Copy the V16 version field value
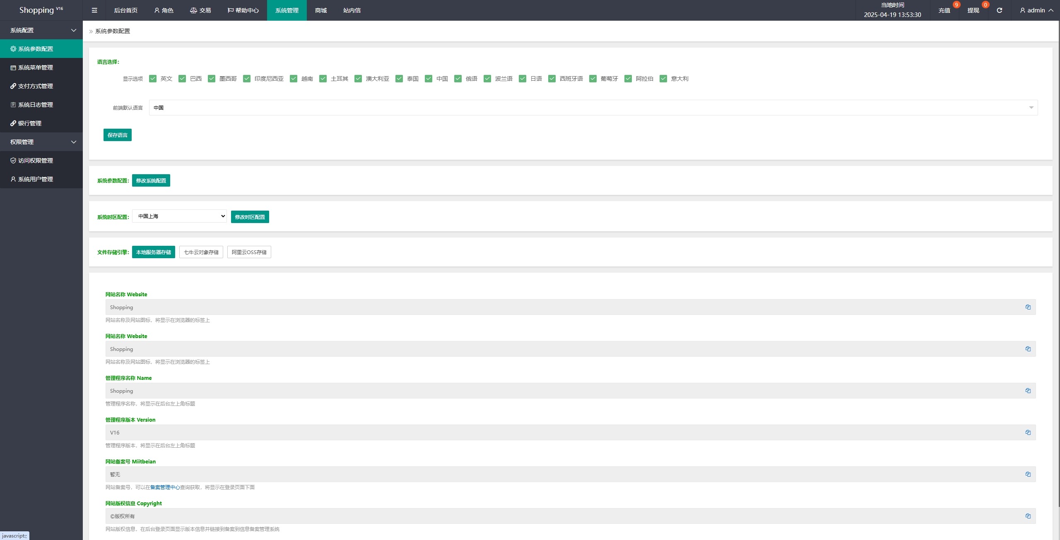This screenshot has height=540, width=1060. 1028,432
